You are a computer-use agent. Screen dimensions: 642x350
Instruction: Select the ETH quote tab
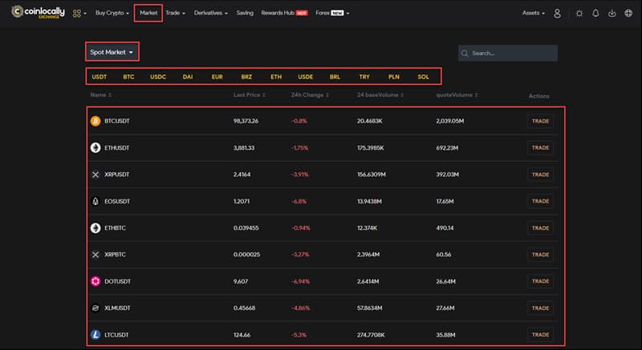pyautogui.click(x=276, y=77)
